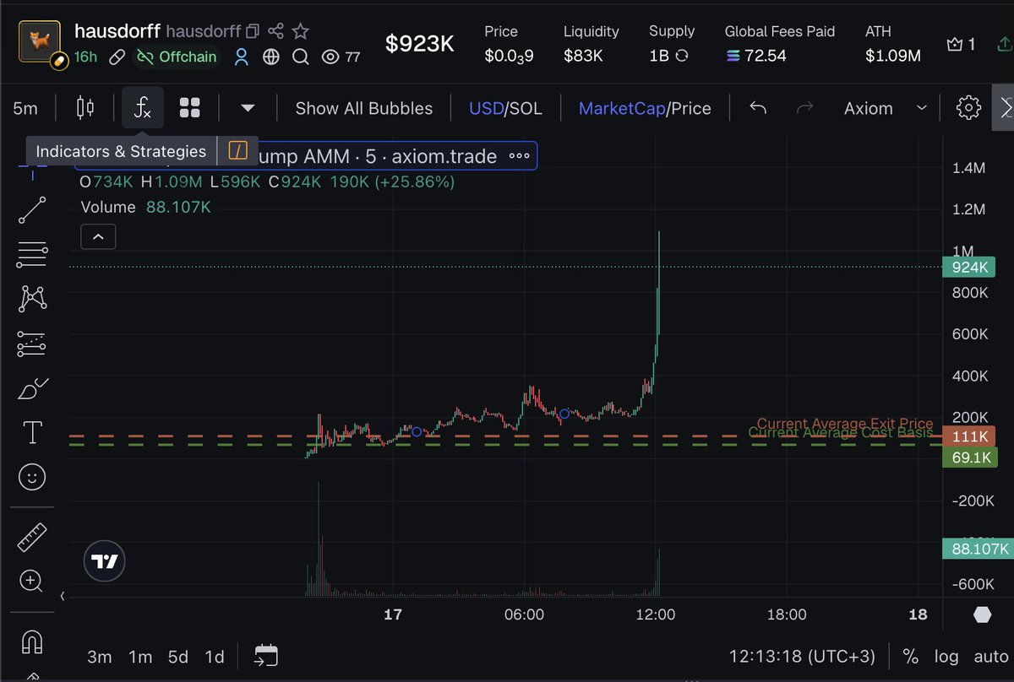The height and width of the screenshot is (682, 1014).
Task: Copy the hausdorff token address icon
Action: [x=252, y=32]
